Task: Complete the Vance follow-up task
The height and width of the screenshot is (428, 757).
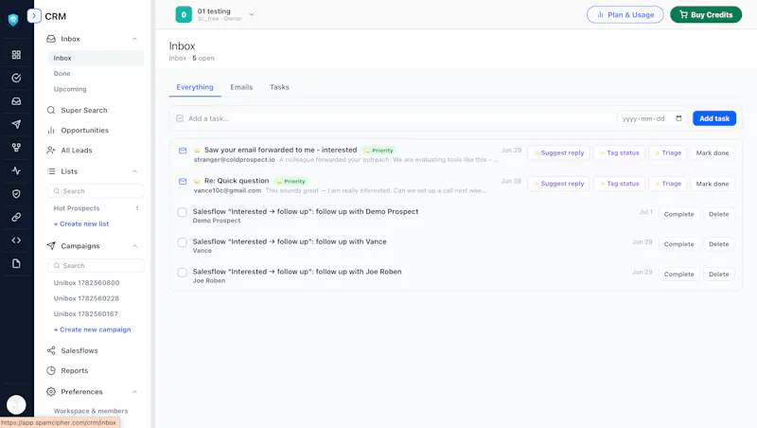Action: 678,244
